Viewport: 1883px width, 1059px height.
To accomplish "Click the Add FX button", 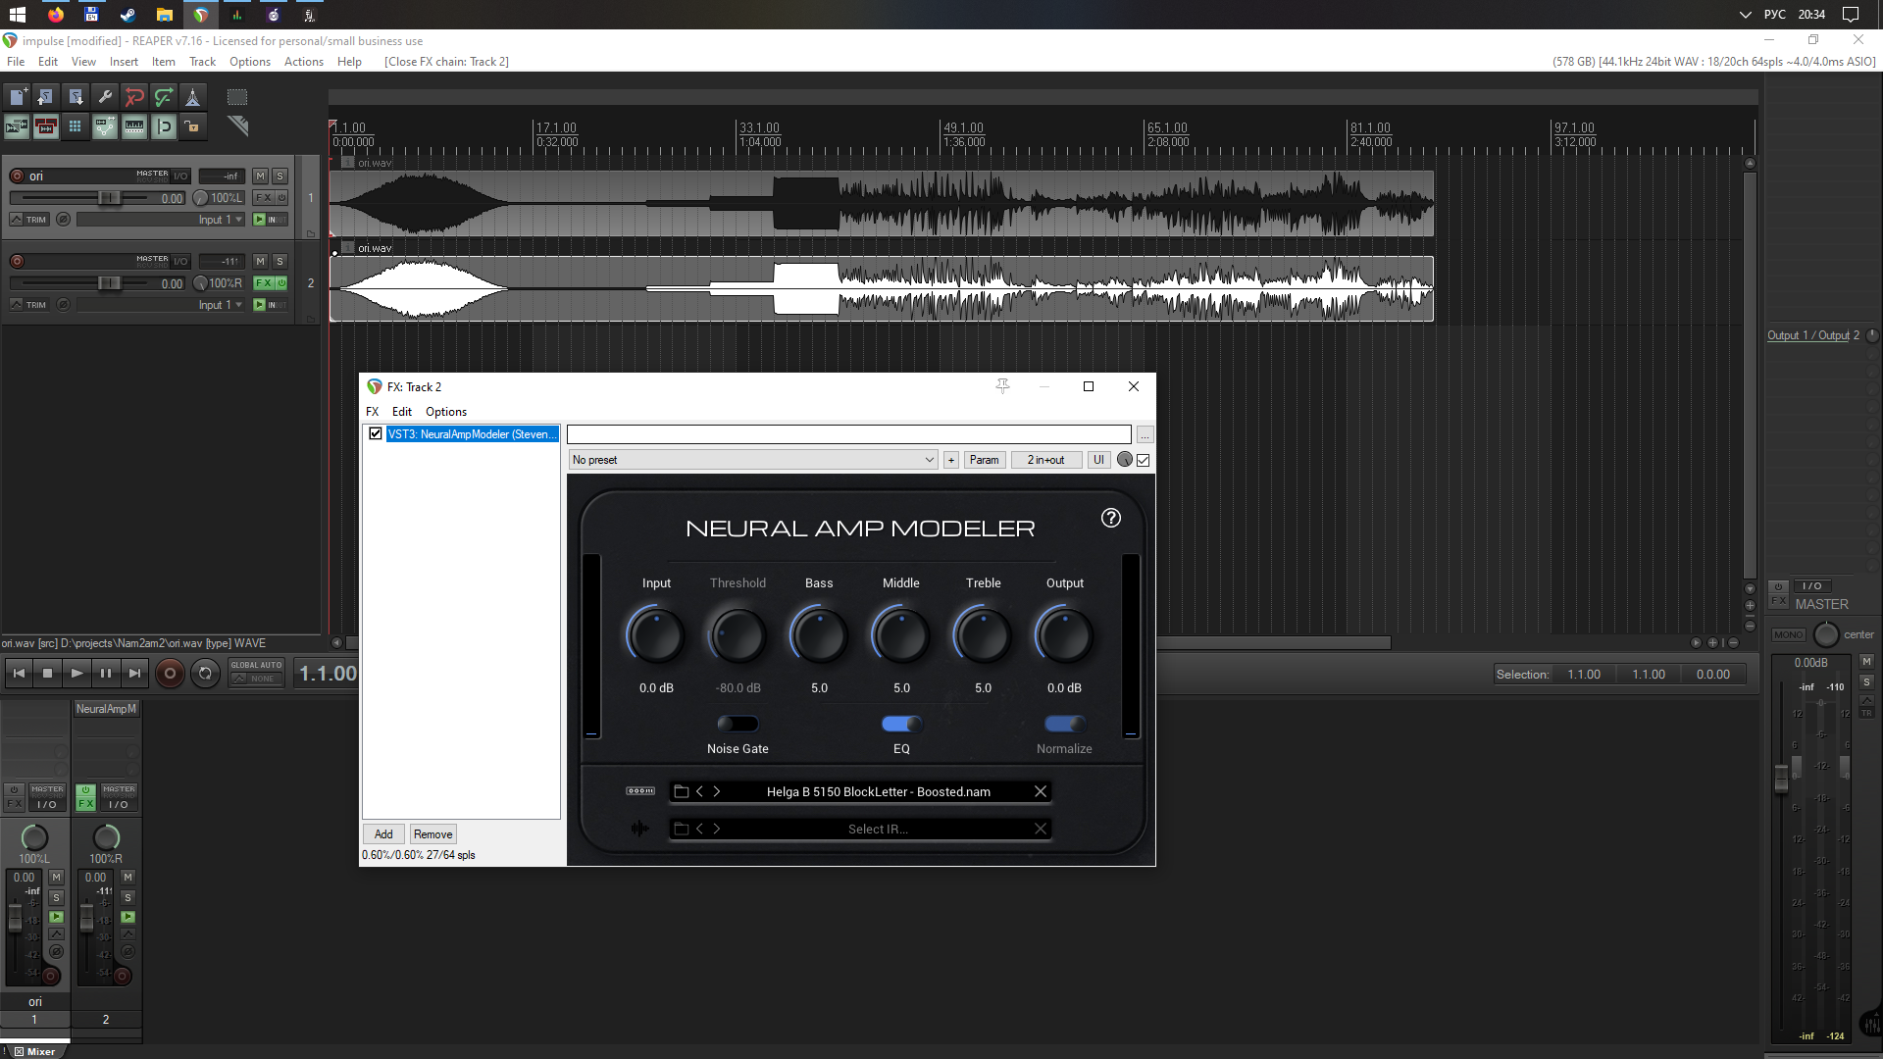I will [x=383, y=834].
